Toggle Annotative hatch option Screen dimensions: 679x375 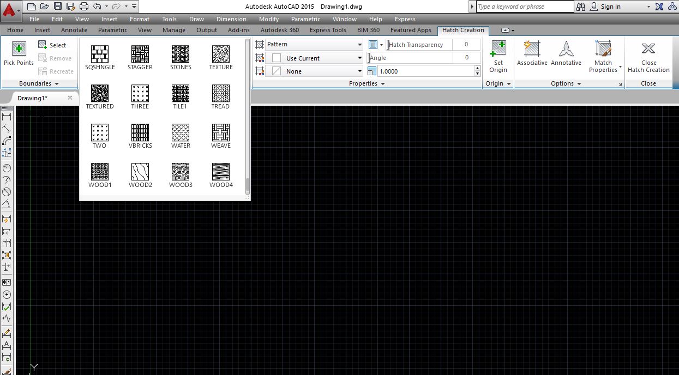[x=566, y=53]
